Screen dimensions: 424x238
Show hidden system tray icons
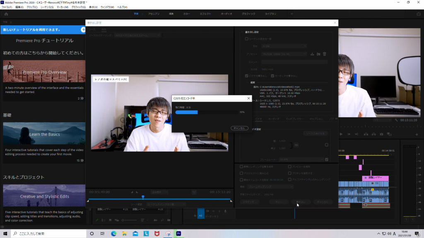pyautogui.click(x=378, y=234)
